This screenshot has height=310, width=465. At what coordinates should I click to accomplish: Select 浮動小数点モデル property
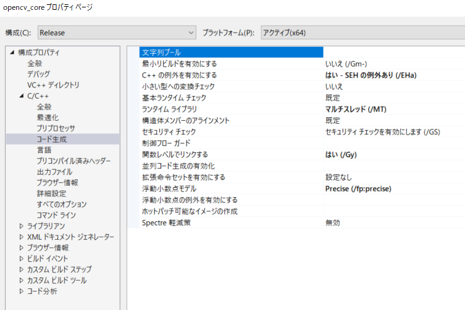point(169,189)
